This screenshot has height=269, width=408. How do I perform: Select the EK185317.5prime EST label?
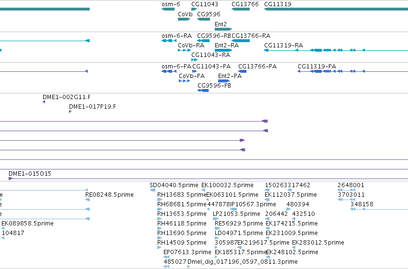coord(241,252)
